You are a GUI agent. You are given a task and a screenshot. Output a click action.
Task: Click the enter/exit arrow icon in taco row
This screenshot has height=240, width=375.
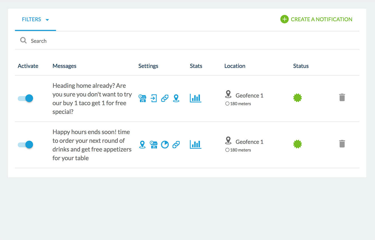point(154,98)
